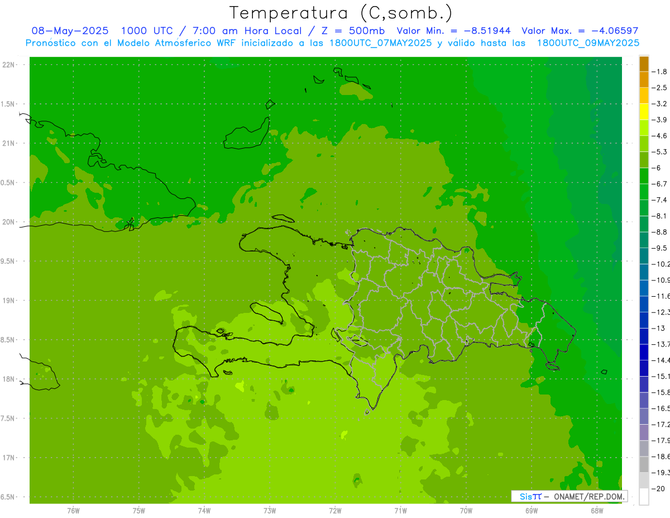
Task: Select the date text "08-May-2025"
Action: click(x=70, y=31)
